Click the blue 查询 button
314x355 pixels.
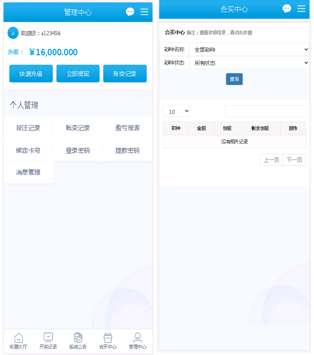[234, 79]
